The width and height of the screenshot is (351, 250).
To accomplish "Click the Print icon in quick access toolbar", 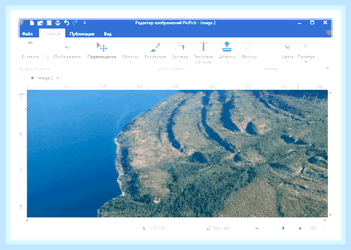I will (x=58, y=23).
